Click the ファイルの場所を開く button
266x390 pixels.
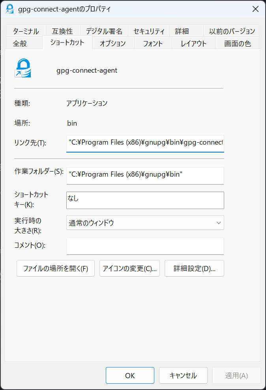click(x=56, y=269)
